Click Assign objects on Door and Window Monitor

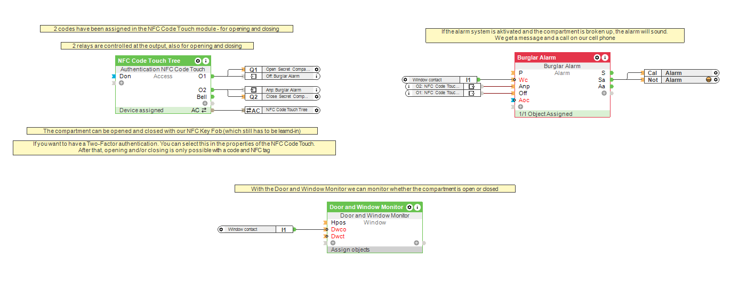(x=350, y=249)
